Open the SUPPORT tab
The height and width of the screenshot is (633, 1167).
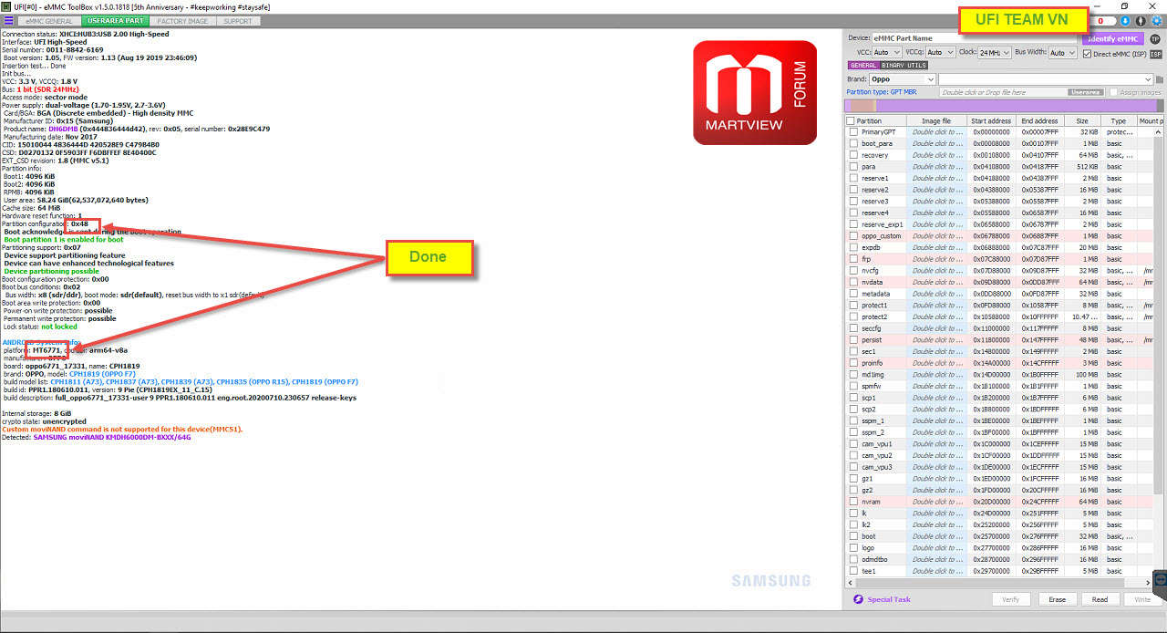pyautogui.click(x=238, y=20)
